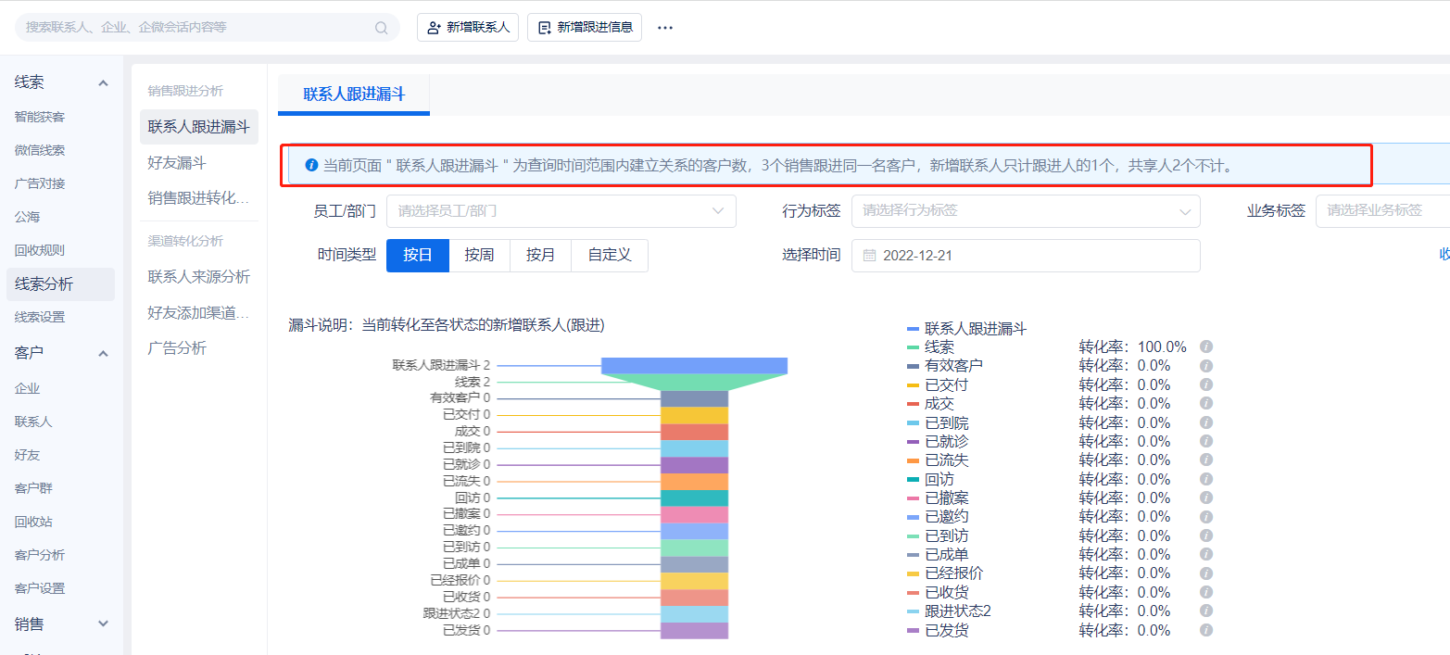This screenshot has width=1450, height=655.
Task: Click info icon next to 已到院 conversion rate
Action: click(1206, 422)
